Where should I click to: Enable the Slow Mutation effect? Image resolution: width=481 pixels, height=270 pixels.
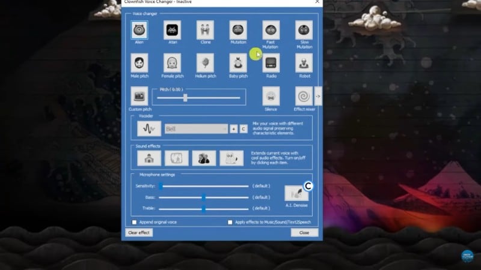pyautogui.click(x=304, y=30)
